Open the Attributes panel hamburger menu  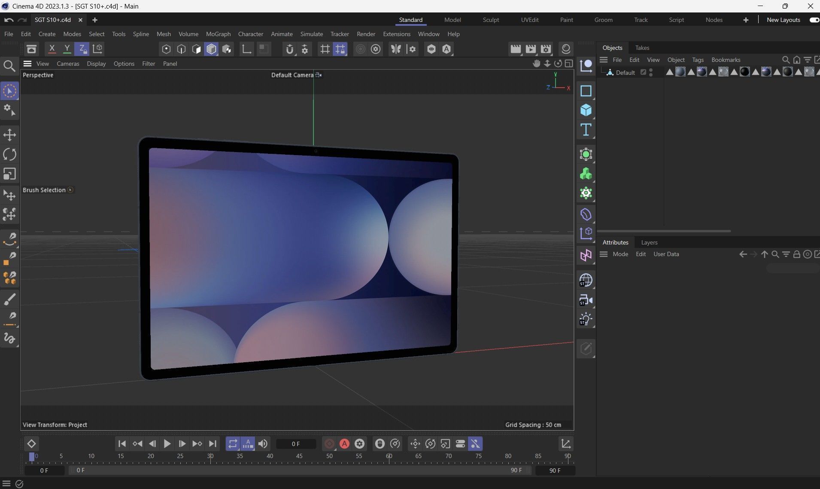[604, 254]
